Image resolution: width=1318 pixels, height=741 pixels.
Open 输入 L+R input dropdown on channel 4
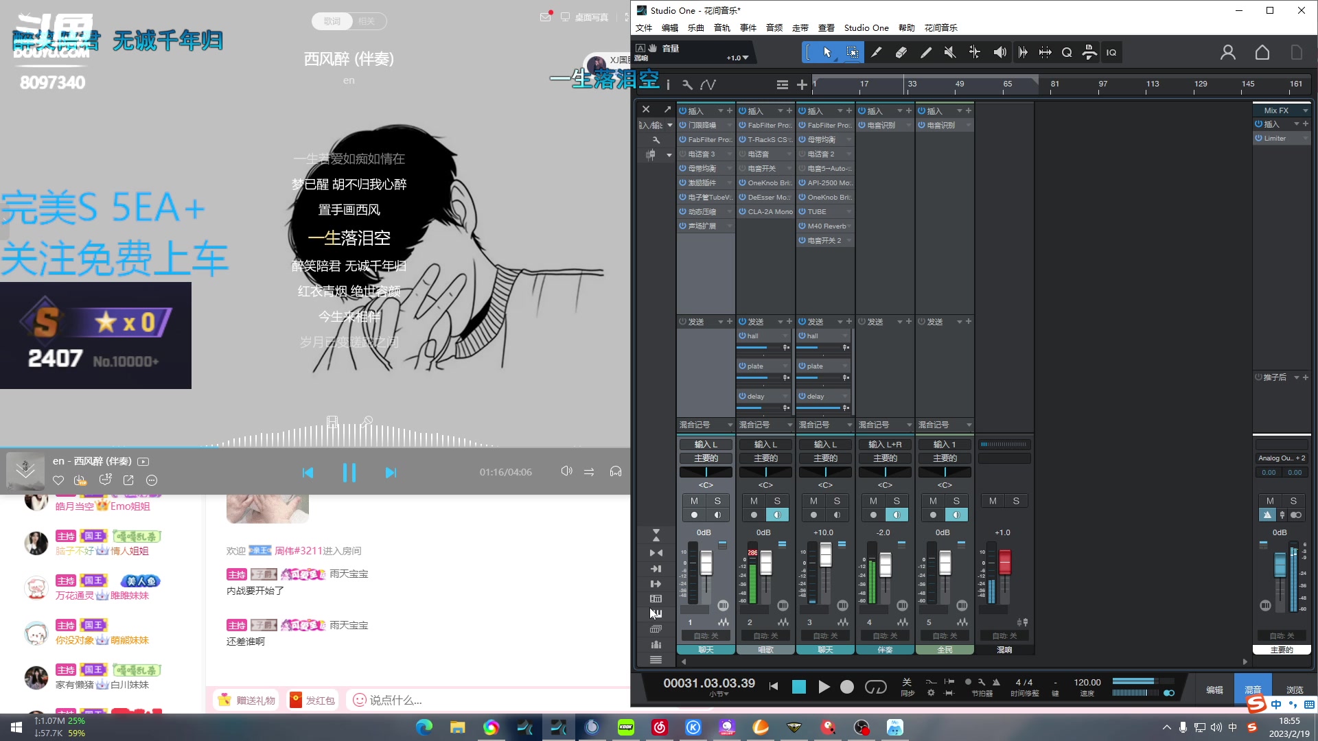pos(885,445)
